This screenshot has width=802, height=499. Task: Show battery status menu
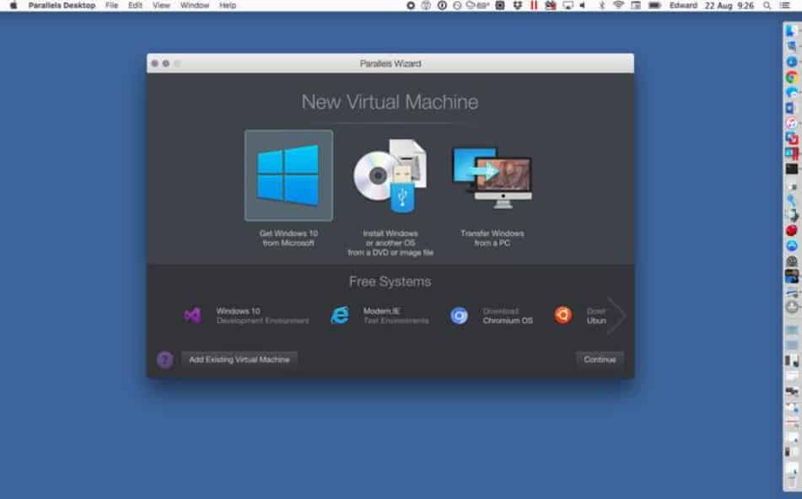[654, 6]
